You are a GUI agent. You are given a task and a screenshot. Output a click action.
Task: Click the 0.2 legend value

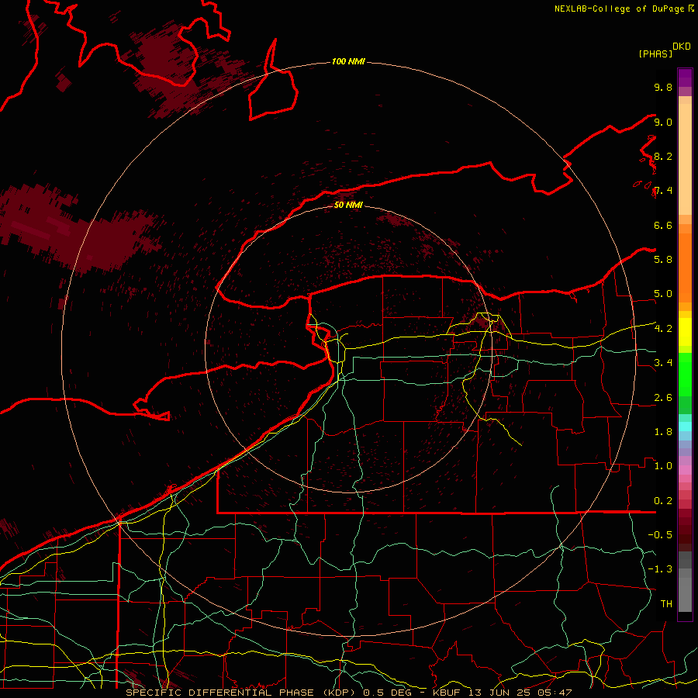[663, 501]
